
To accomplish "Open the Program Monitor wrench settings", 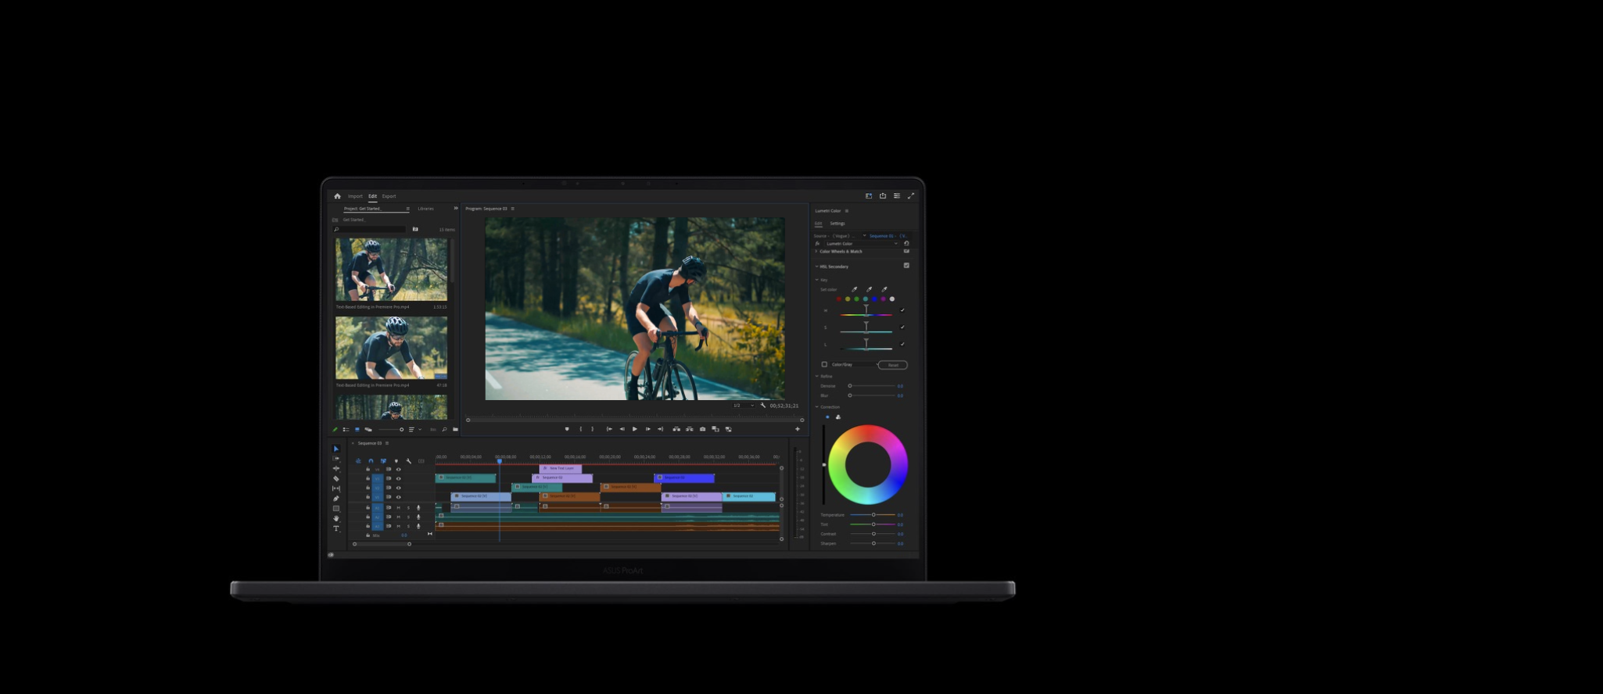I will pos(763,406).
